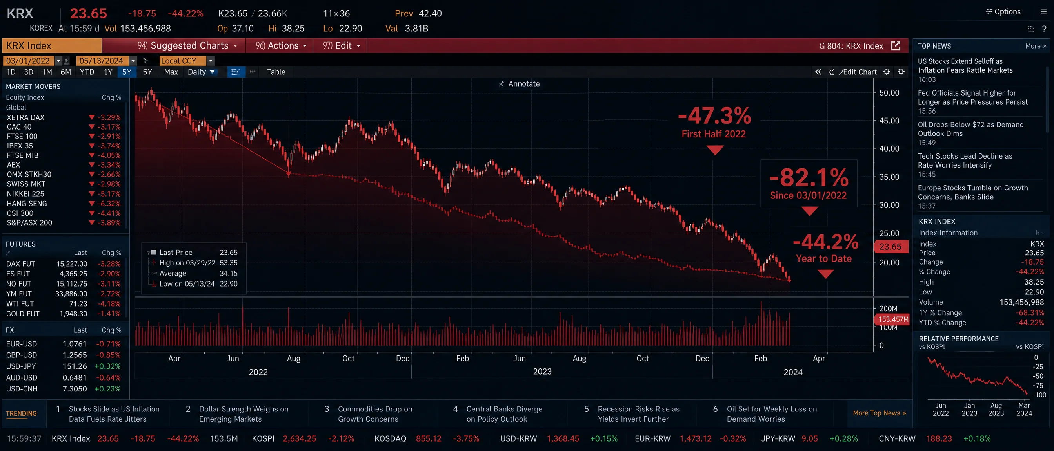1054x451 pixels.
Task: Pop out the G 804: KRX Index chart
Action: pos(896,46)
